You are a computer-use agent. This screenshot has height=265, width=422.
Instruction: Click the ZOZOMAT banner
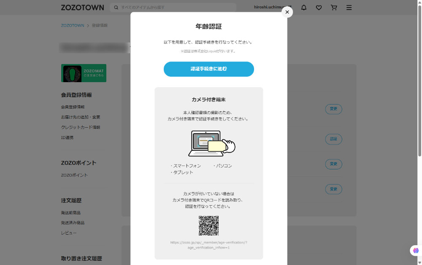[x=84, y=73]
